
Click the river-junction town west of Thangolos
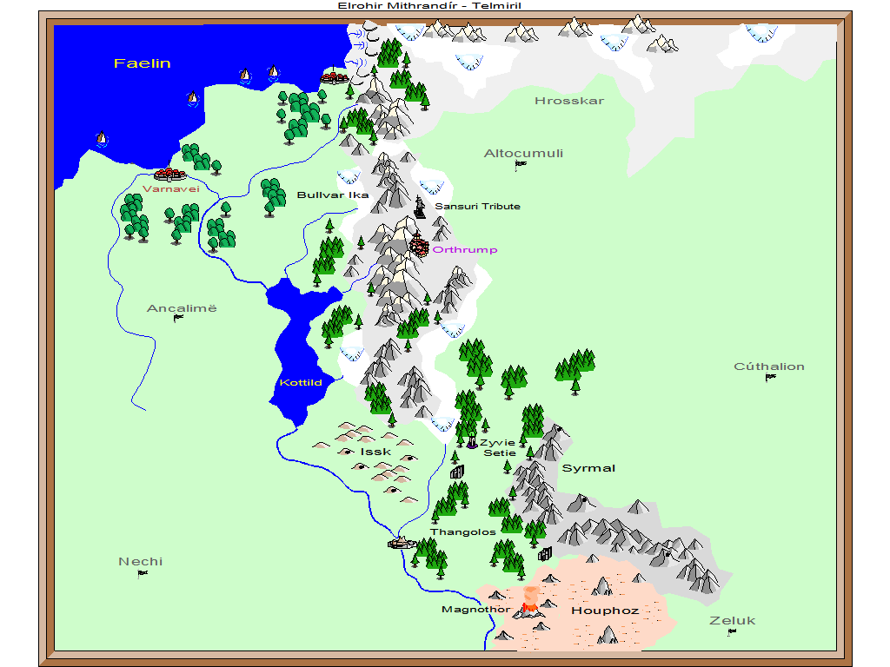pyautogui.click(x=402, y=543)
